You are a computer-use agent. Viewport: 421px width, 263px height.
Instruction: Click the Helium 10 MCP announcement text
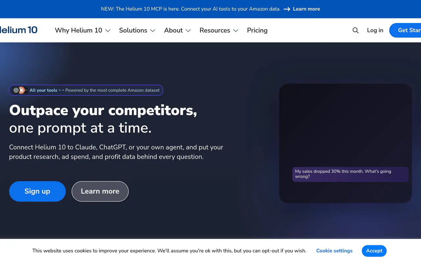191,9
